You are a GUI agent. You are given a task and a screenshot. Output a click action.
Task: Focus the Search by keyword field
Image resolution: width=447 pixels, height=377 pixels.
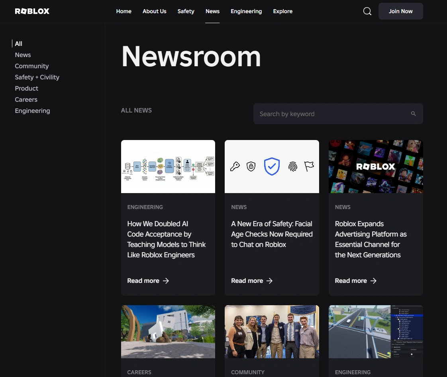[x=338, y=114]
